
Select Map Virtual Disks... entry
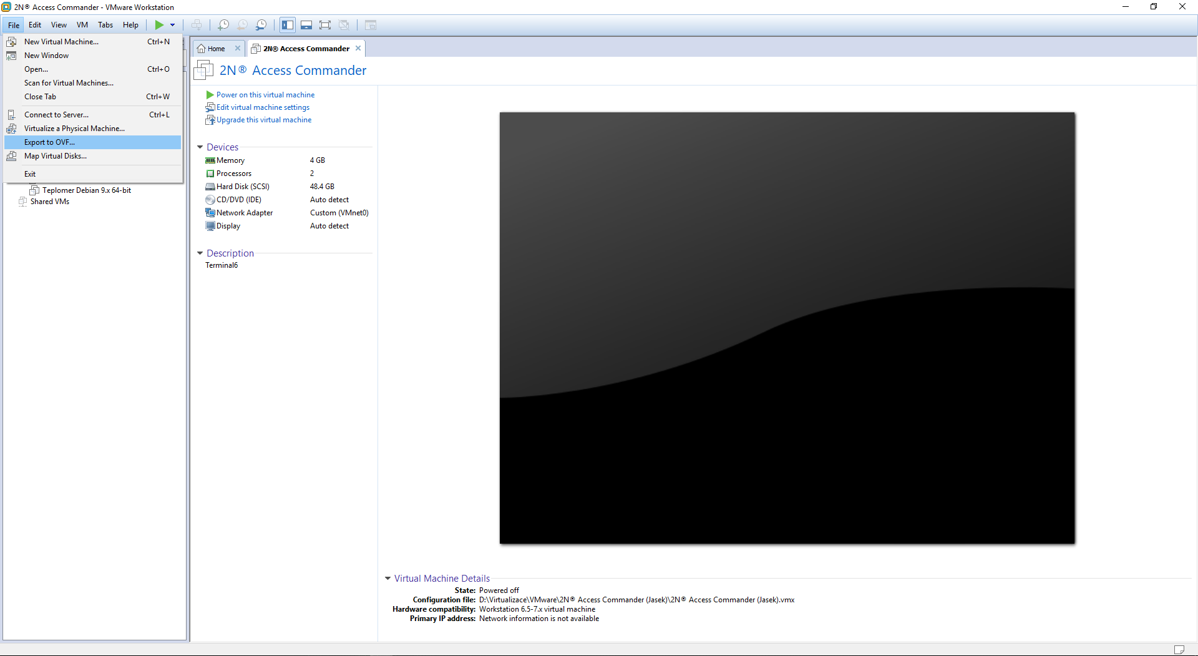[x=92, y=156]
